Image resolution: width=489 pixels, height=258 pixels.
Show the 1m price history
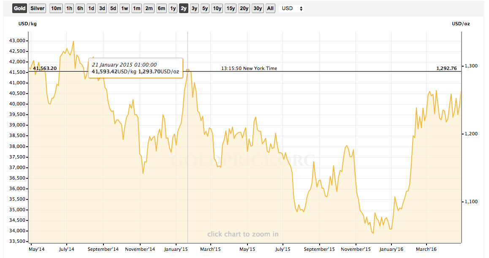pos(136,8)
